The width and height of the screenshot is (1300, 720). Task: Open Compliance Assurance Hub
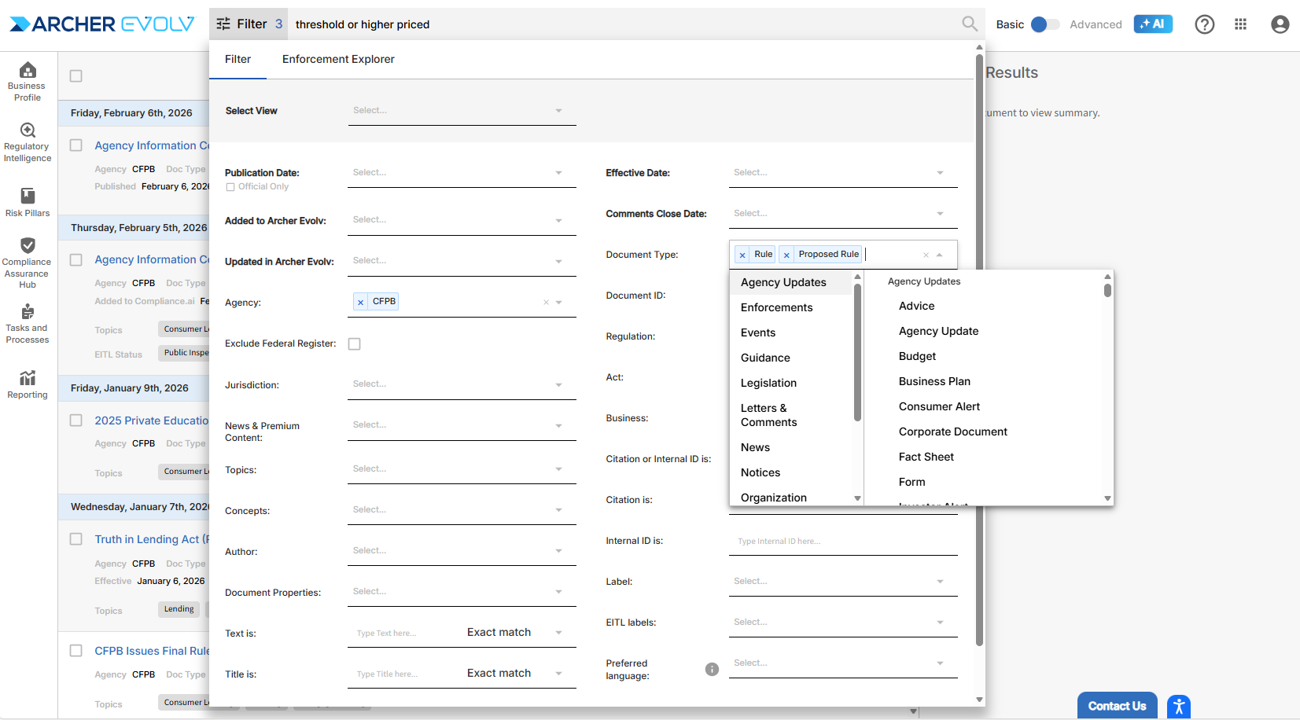(28, 263)
